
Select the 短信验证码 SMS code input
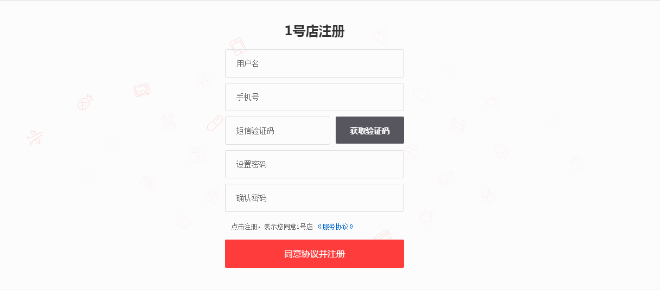[278, 131]
